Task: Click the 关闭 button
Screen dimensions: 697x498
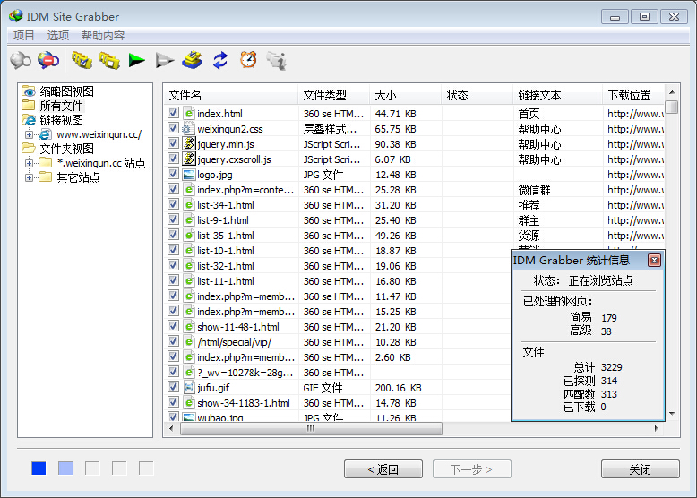Action: click(x=640, y=469)
